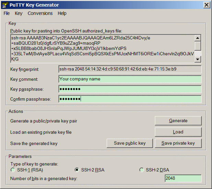Grab the public key scrollbar thumb
212x189 pixels.
(x=198, y=46)
